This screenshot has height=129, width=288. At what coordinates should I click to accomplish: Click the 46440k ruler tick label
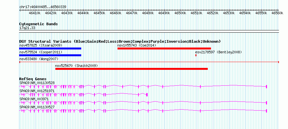(x=83, y=13)
